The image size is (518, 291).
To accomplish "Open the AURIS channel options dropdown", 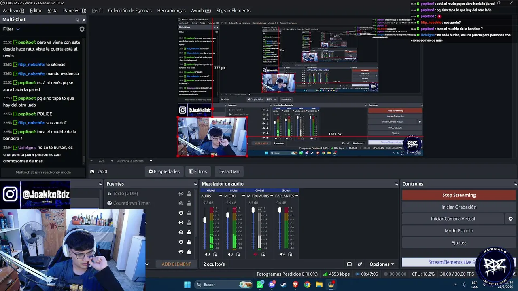I will [221, 196].
